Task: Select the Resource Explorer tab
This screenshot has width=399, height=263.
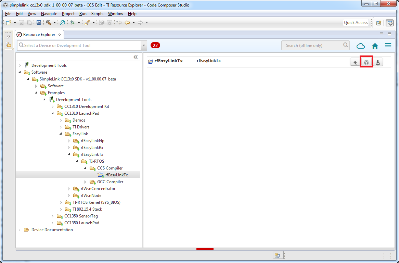Action: tap(39, 35)
